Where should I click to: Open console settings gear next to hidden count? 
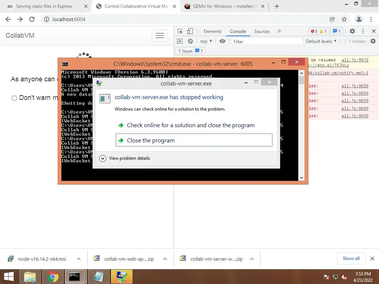point(373,41)
